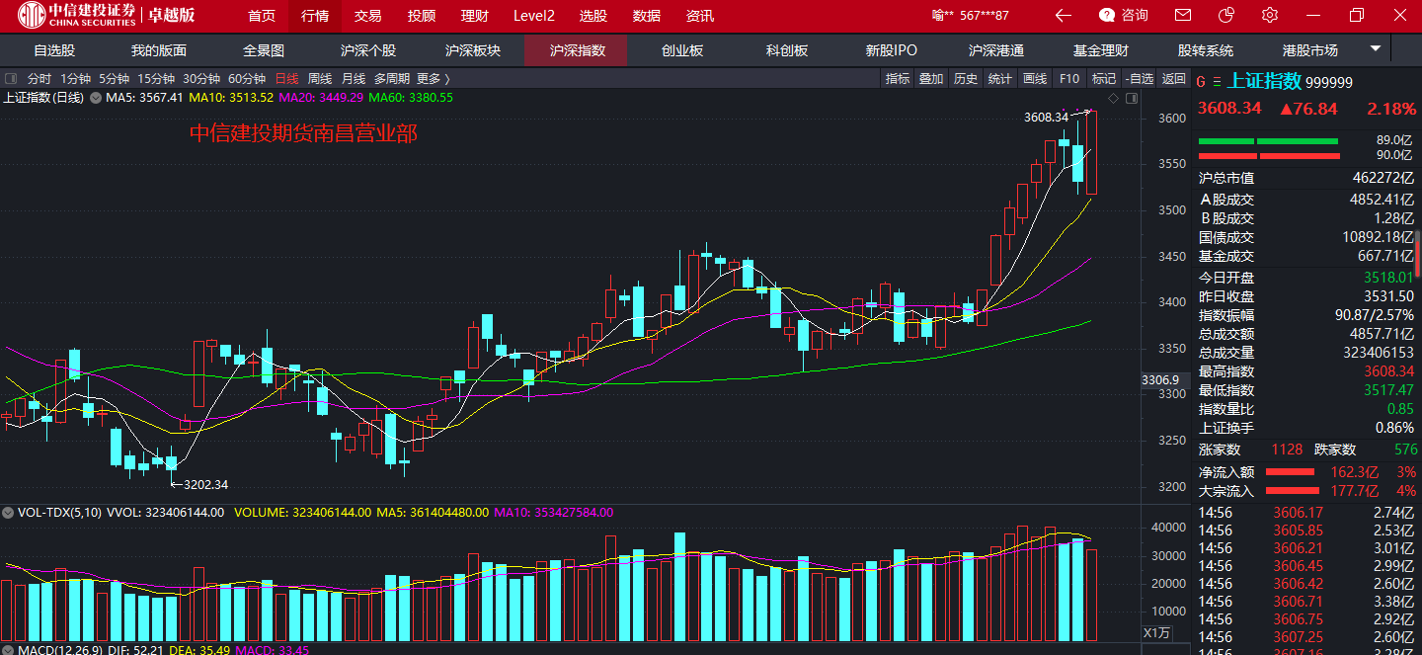Click the diamond icon above the chart

pyautogui.click(x=1113, y=98)
